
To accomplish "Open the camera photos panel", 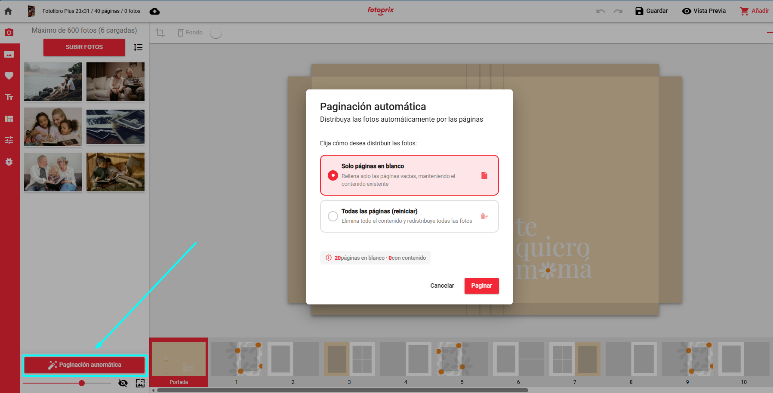I will (9, 33).
